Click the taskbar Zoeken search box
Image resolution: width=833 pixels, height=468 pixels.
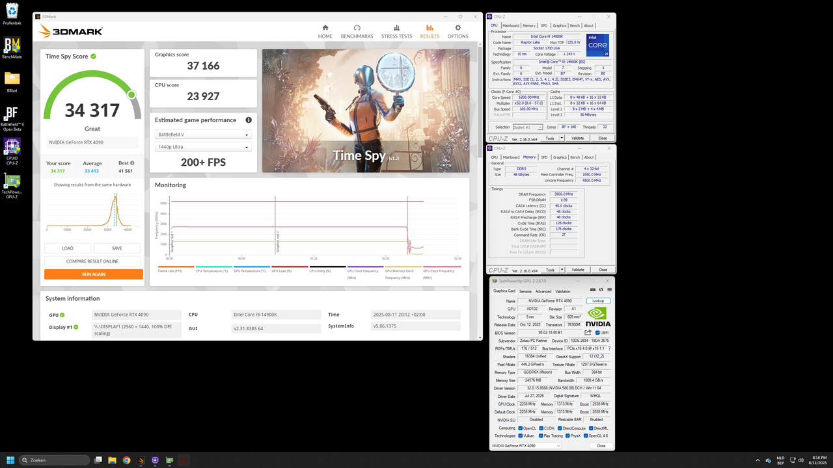pos(55,460)
